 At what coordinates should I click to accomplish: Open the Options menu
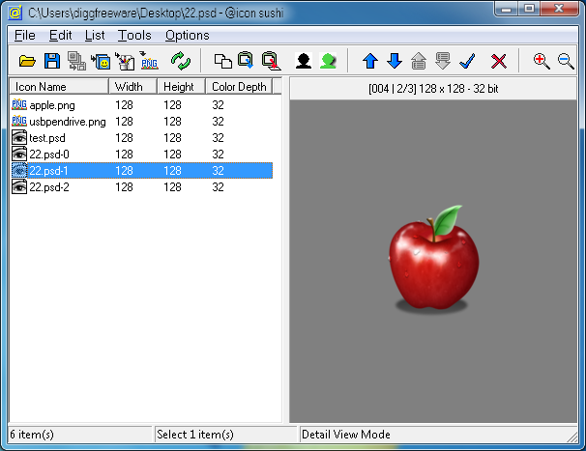pyautogui.click(x=188, y=35)
